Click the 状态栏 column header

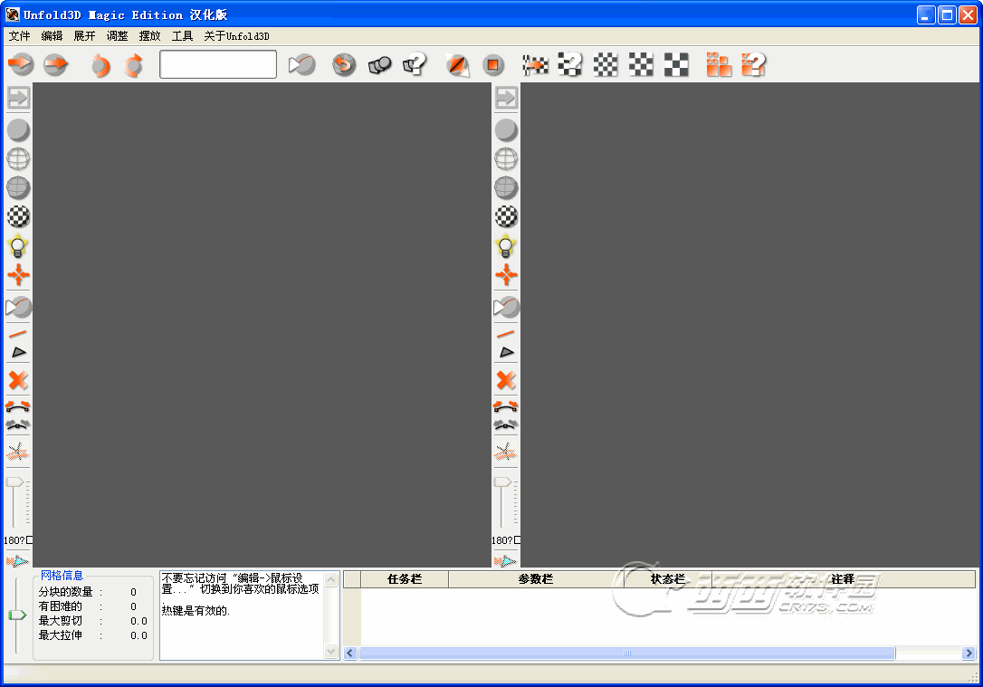coord(668,579)
